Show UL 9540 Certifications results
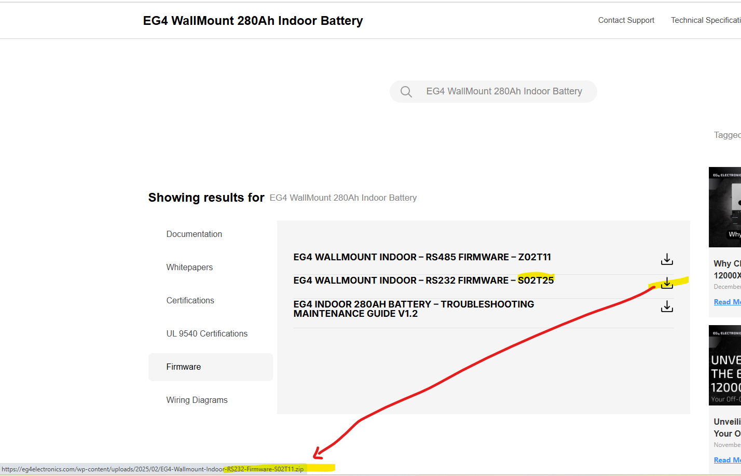Viewport: 741px width, 476px height. pyautogui.click(x=207, y=334)
